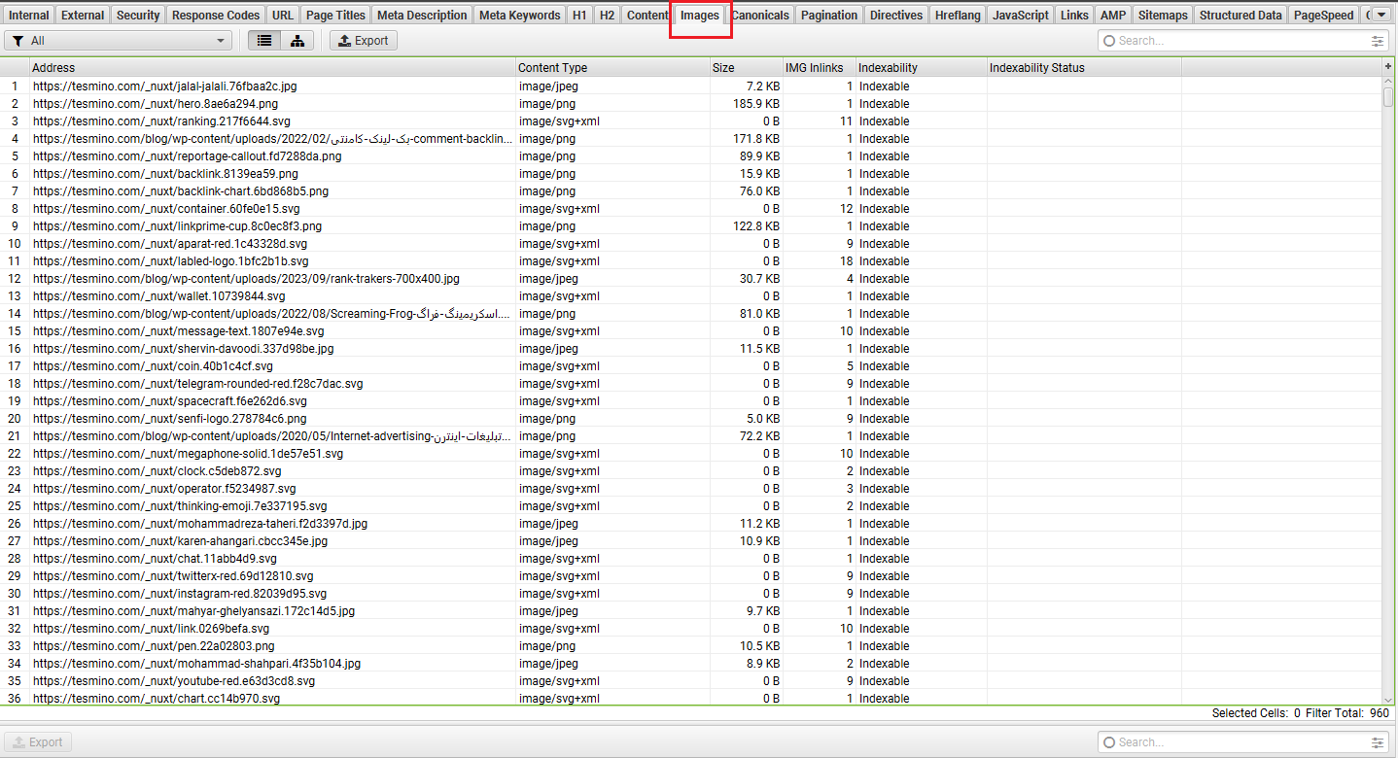Sort by Content Type column header

pos(612,68)
